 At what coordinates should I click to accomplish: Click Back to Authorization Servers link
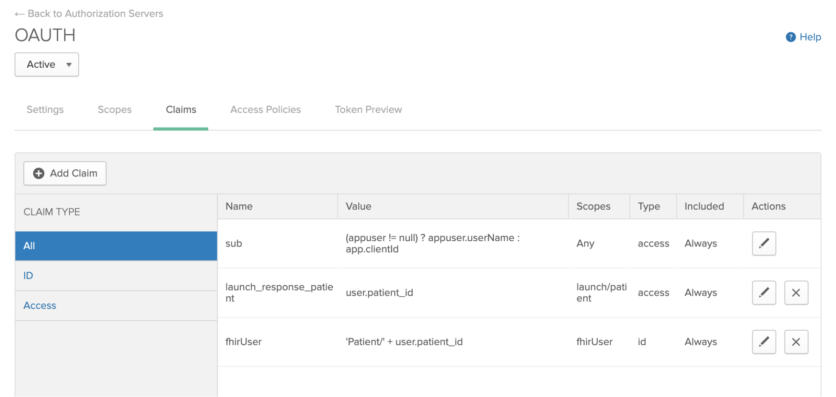tap(89, 13)
